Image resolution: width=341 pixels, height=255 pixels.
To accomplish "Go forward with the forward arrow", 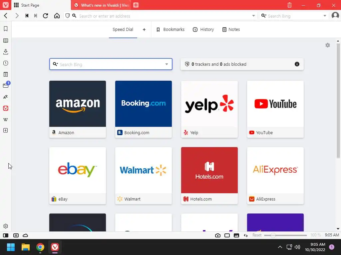I will pyautogui.click(x=17, y=16).
